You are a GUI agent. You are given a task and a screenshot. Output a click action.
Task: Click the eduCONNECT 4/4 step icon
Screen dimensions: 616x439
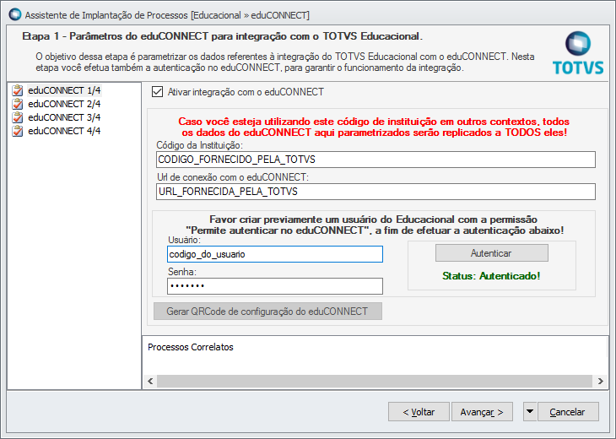click(x=17, y=131)
